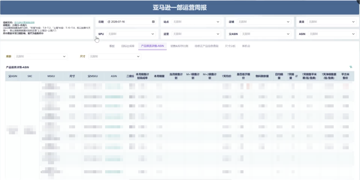This screenshot has width=360, height=180.
Task: Click the M+2销售计划 column header
Action: coord(210,76)
